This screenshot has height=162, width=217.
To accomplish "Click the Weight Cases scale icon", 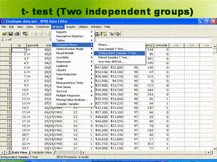I will click(97, 34).
